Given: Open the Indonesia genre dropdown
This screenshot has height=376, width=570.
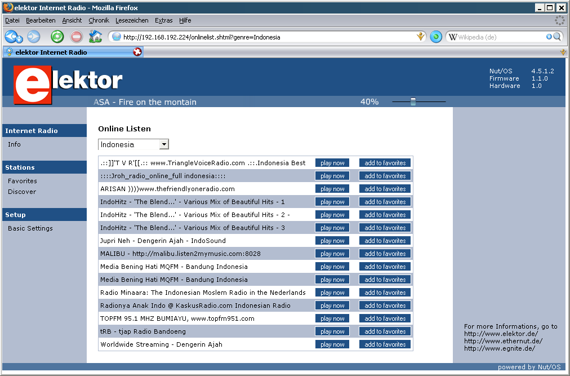Looking at the screenshot, I should tap(164, 144).
